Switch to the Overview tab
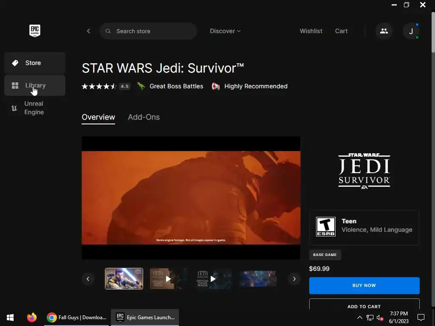Screen dimensions: 435x326 tap(98, 117)
